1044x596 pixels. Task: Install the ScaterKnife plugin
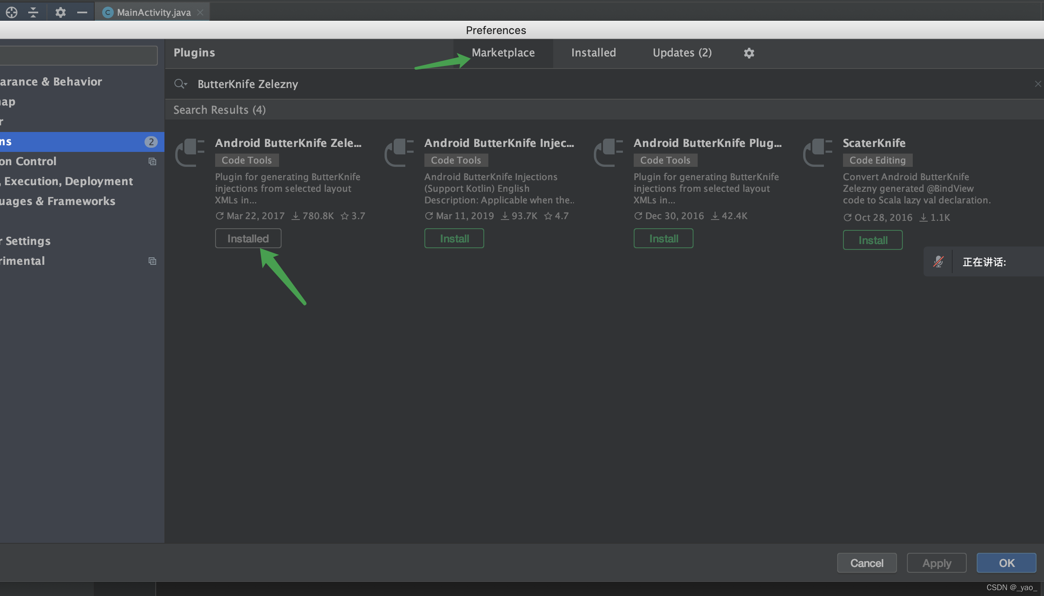873,240
